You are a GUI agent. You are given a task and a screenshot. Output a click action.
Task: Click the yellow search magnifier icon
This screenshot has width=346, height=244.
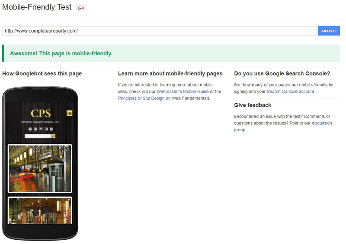(53, 136)
